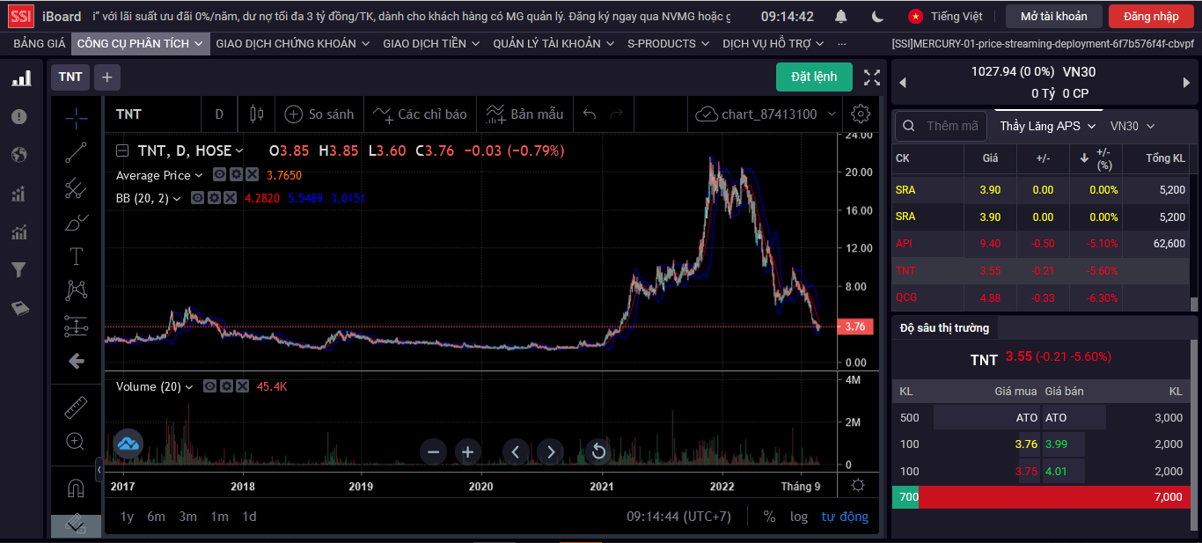Open QUẢN LÝ TÀI KHOẢN menu
1202x543 pixels.
(554, 43)
